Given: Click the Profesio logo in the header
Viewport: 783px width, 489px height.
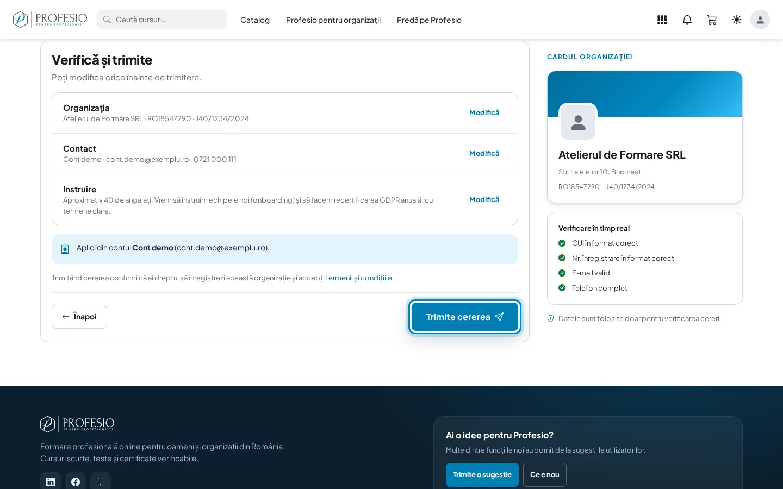Looking at the screenshot, I should (50, 20).
